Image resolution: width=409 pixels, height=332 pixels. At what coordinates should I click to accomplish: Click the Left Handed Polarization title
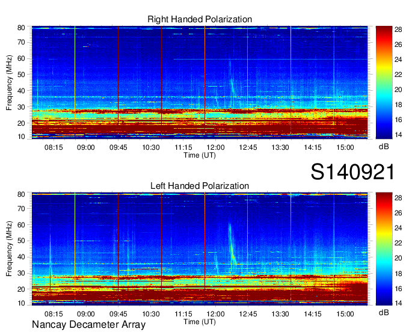[x=200, y=186]
